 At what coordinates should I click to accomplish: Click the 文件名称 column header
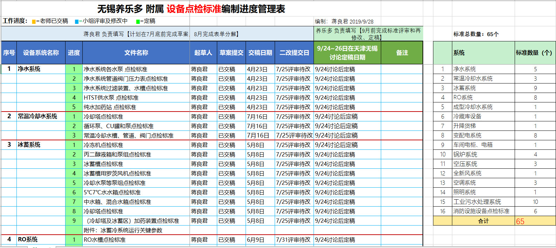point(136,53)
